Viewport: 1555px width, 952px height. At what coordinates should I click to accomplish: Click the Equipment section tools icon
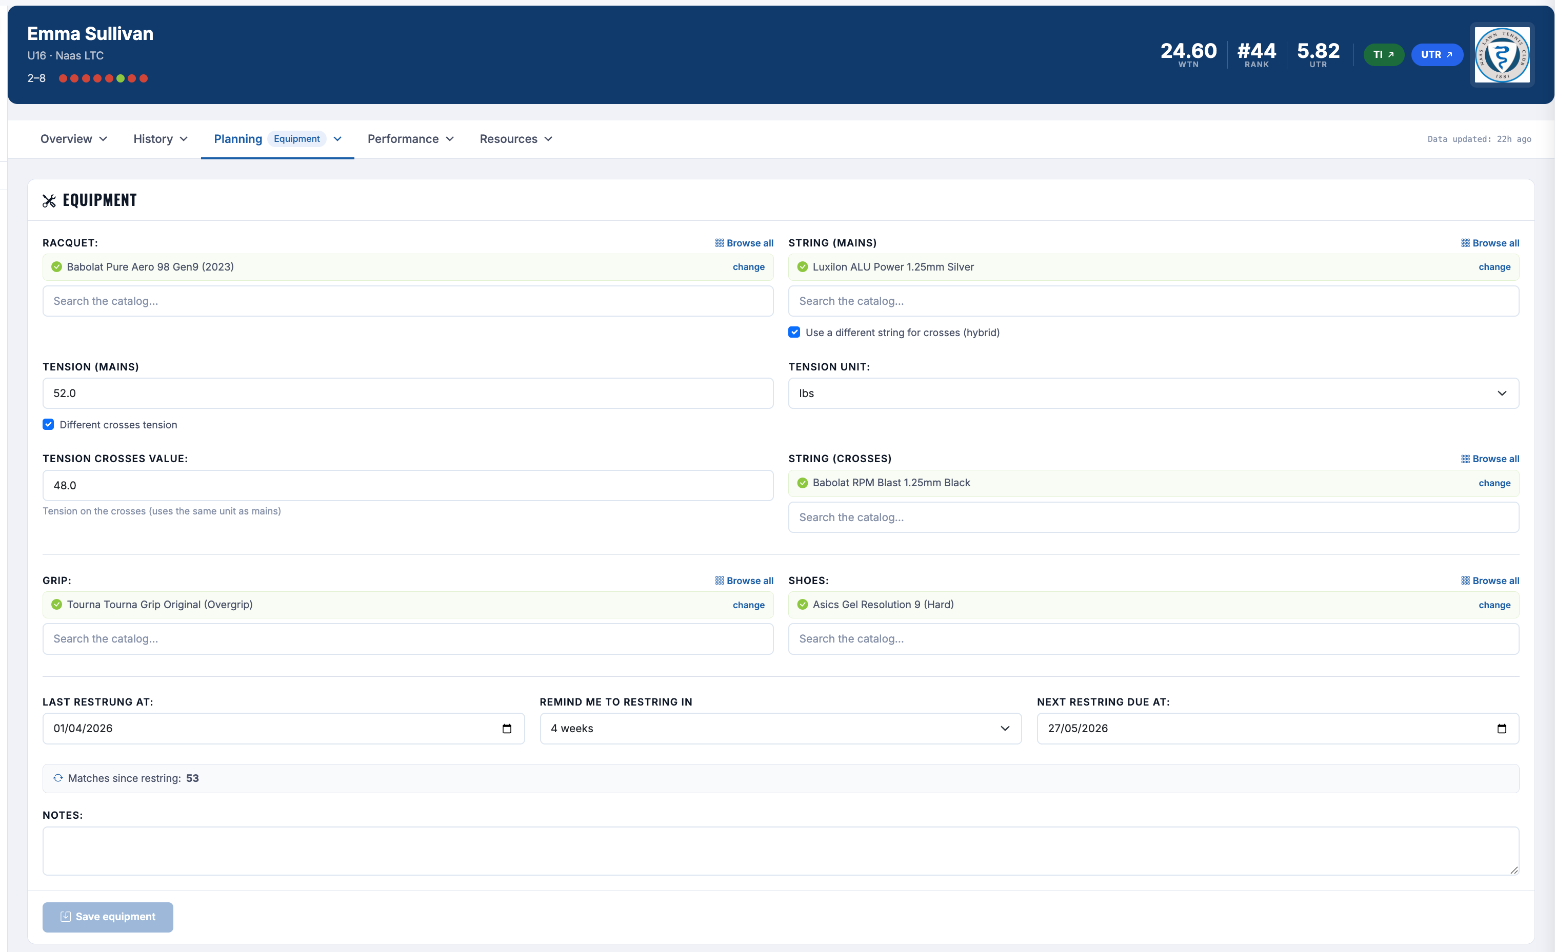tap(49, 200)
